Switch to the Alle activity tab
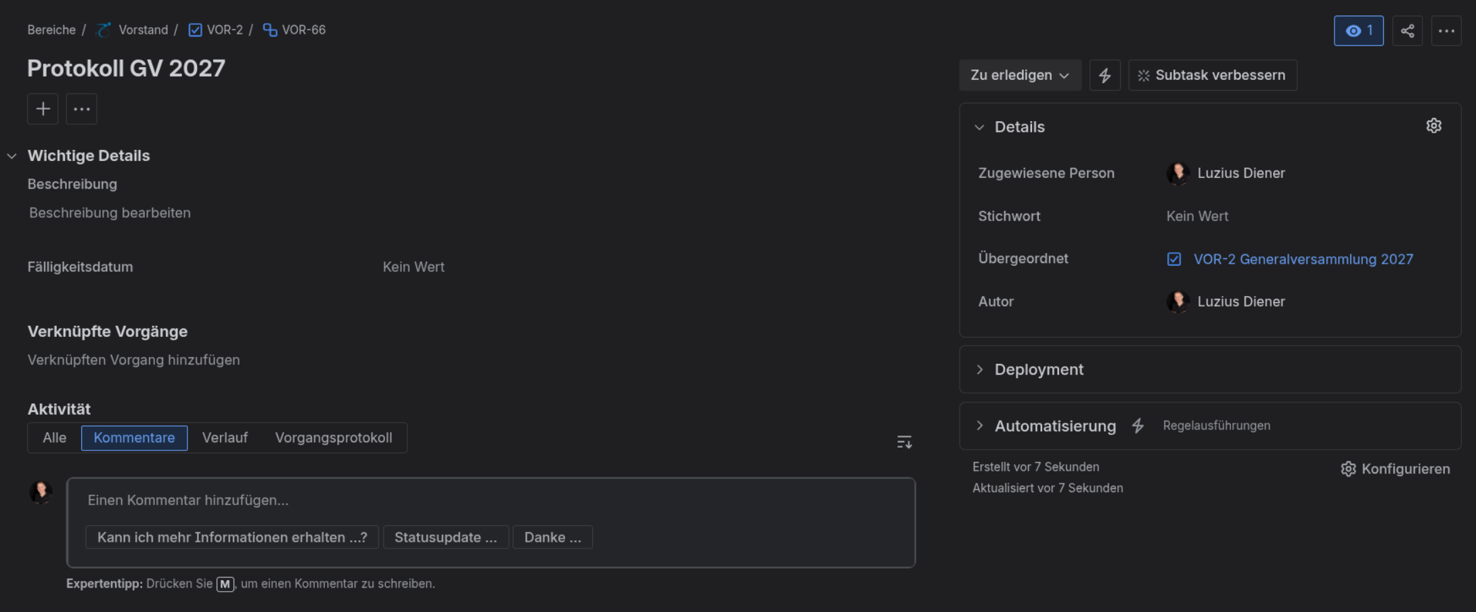This screenshot has width=1476, height=612. (54, 438)
